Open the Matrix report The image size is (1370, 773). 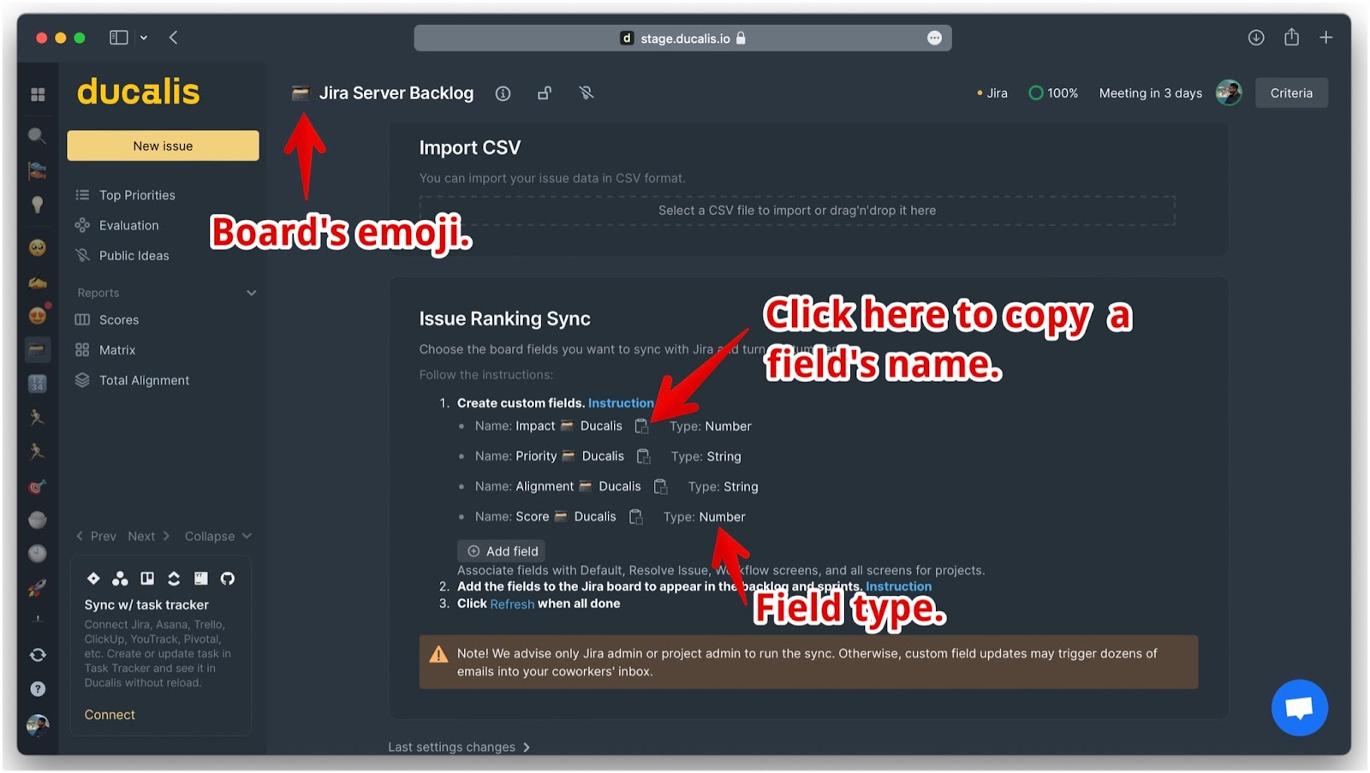116,350
